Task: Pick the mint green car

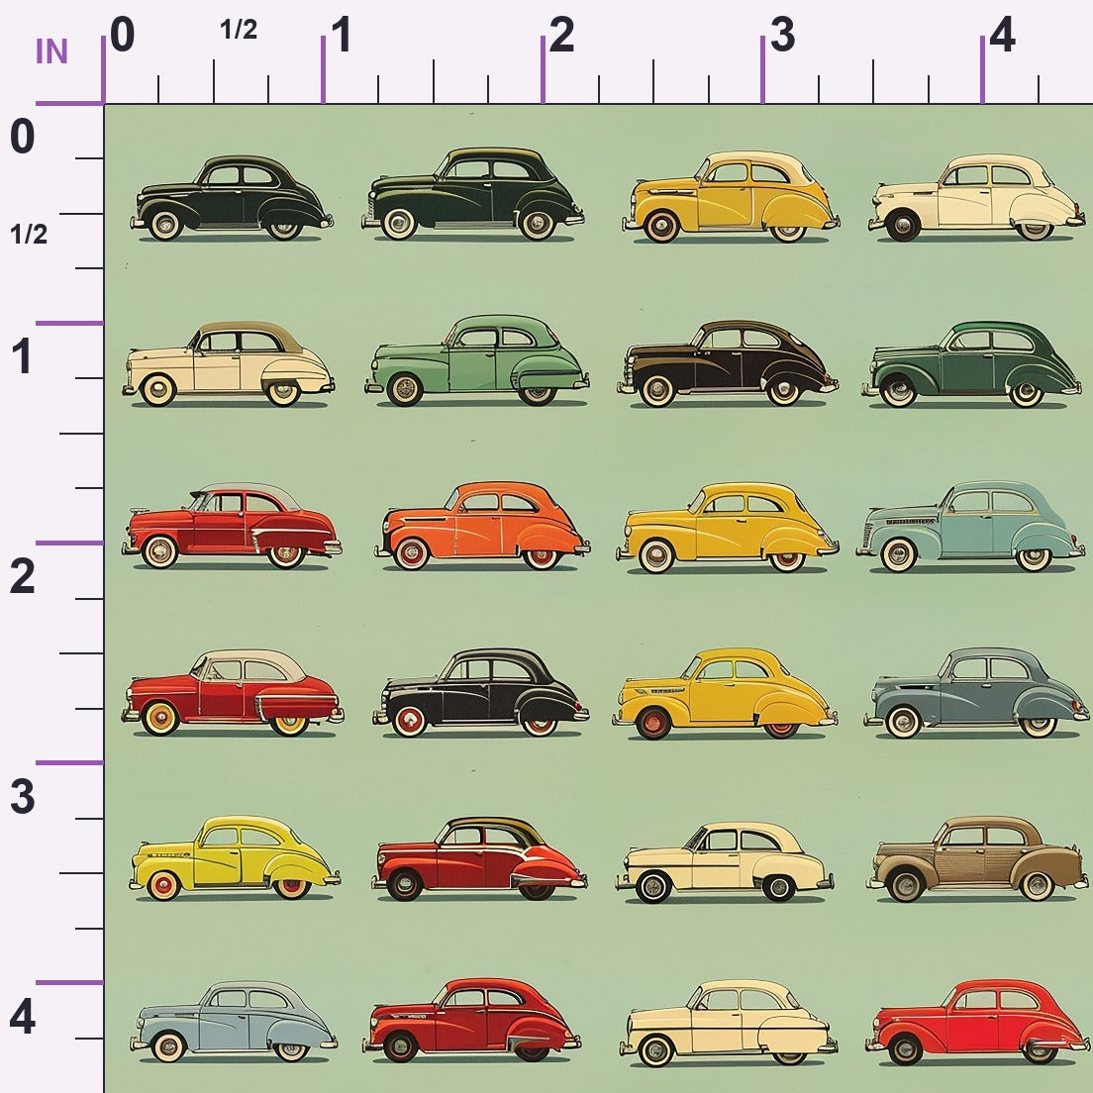Action: (x=477, y=360)
